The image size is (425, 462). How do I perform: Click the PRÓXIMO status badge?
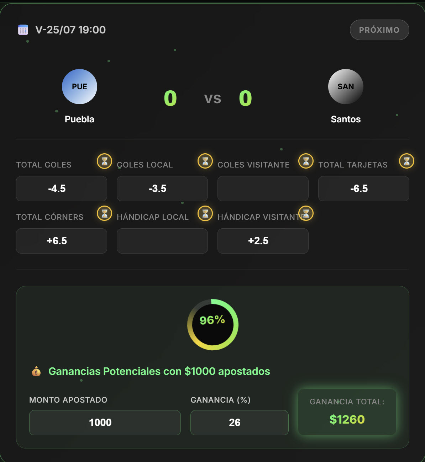pos(379,30)
